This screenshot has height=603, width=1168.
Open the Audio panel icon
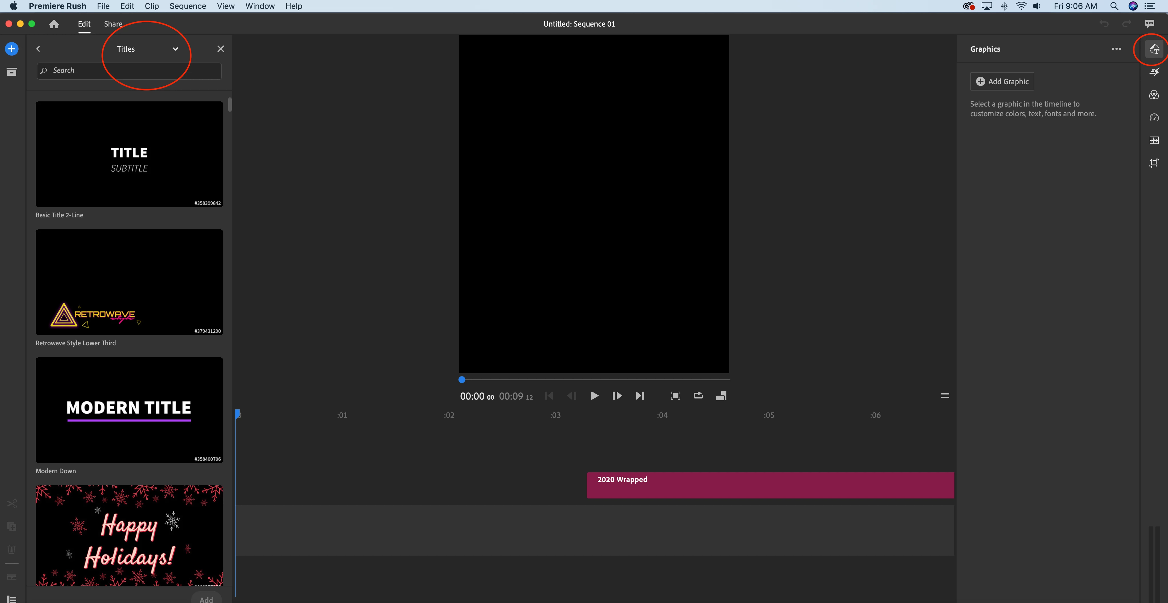click(x=1154, y=140)
